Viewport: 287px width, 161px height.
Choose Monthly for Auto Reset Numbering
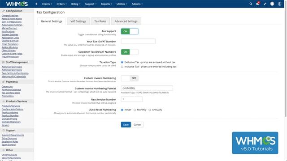[x=135, y=110]
